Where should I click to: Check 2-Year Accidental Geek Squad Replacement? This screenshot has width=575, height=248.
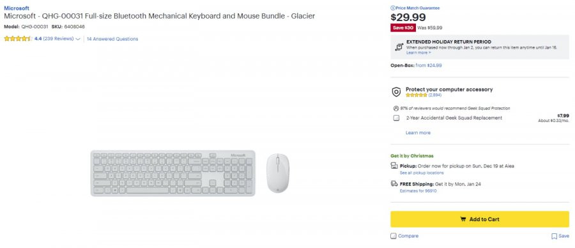click(396, 118)
